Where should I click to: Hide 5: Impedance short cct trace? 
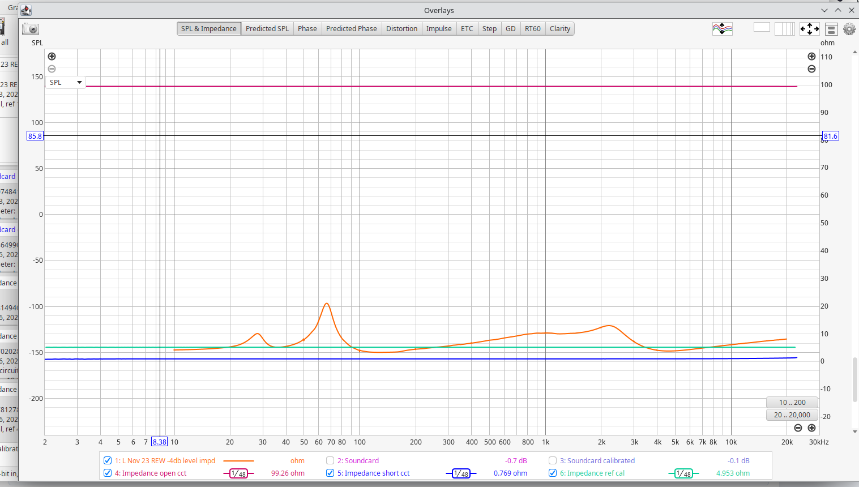point(330,473)
